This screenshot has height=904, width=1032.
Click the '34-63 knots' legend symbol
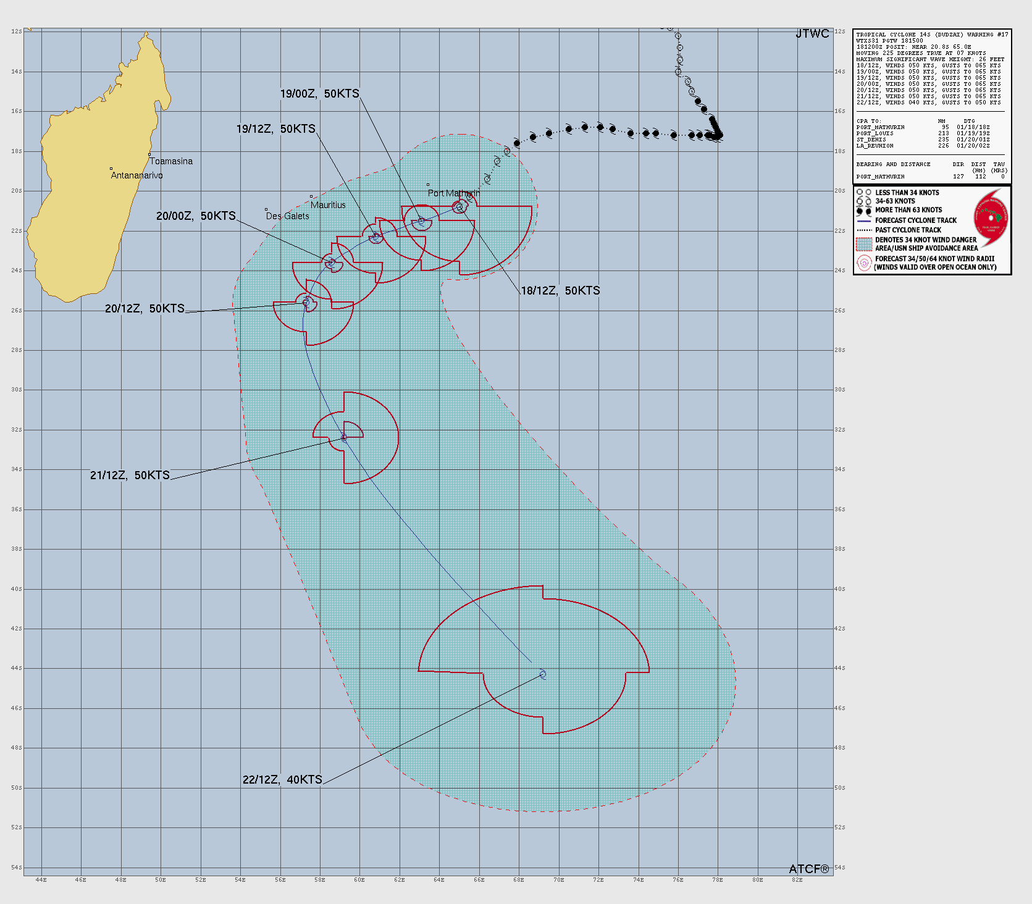(x=863, y=201)
